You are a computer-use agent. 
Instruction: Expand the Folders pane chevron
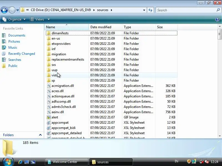pyautogui.click(x=40, y=135)
